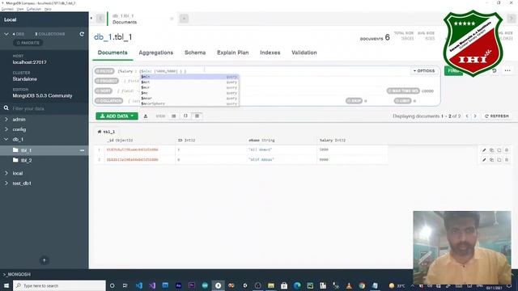This screenshot has height=291, width=518.
Task: Open Visual Studio Code from taskbar
Action: 139,285
